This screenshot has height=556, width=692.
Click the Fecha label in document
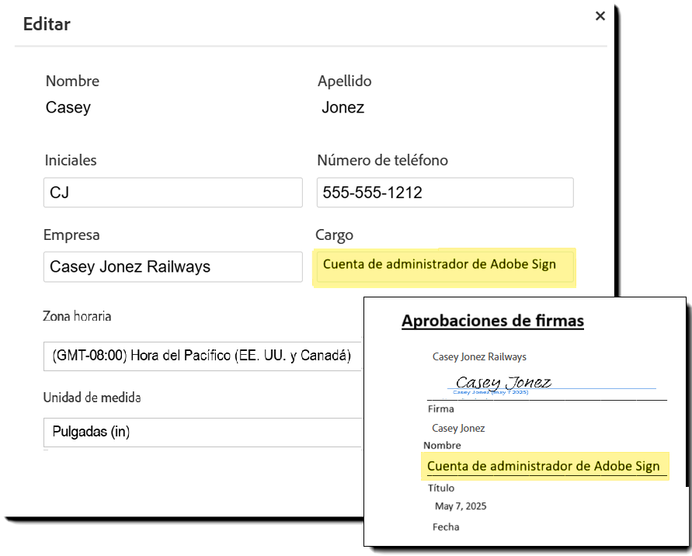(446, 526)
